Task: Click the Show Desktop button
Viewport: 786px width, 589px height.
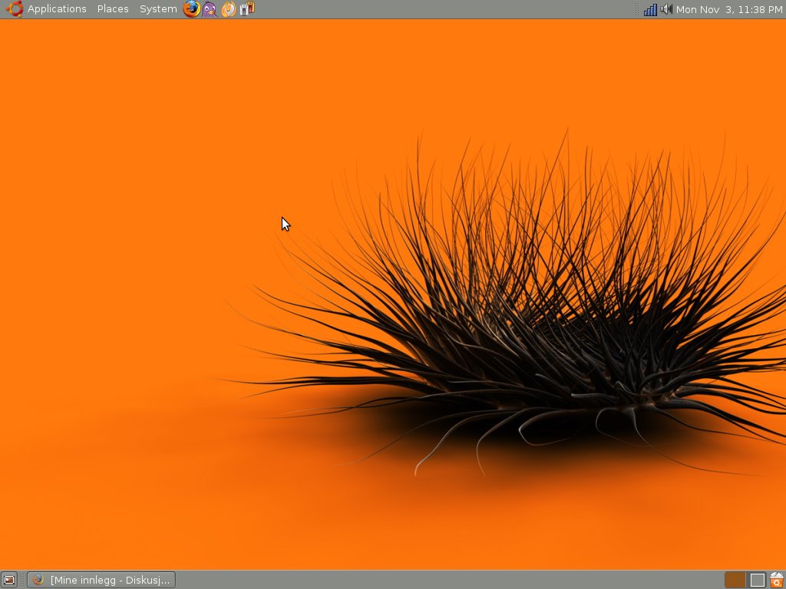Action: [x=9, y=580]
